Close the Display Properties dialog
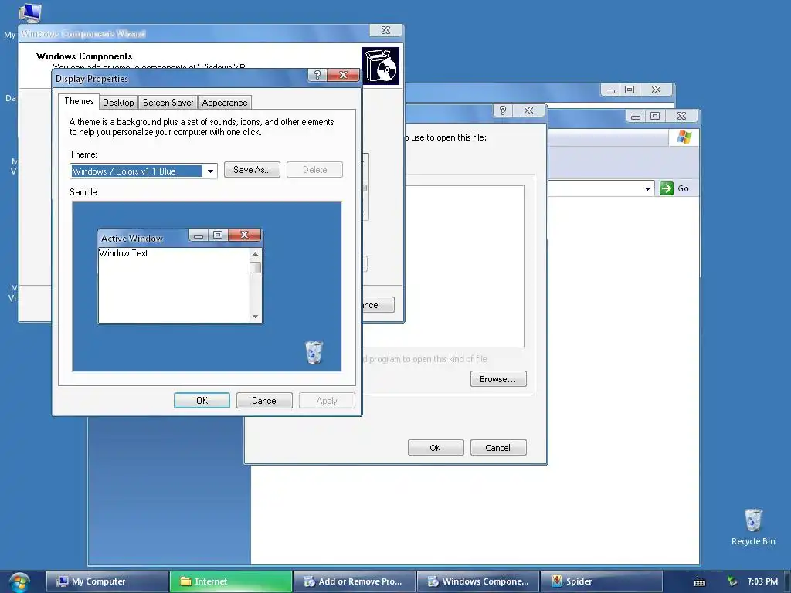 [343, 75]
